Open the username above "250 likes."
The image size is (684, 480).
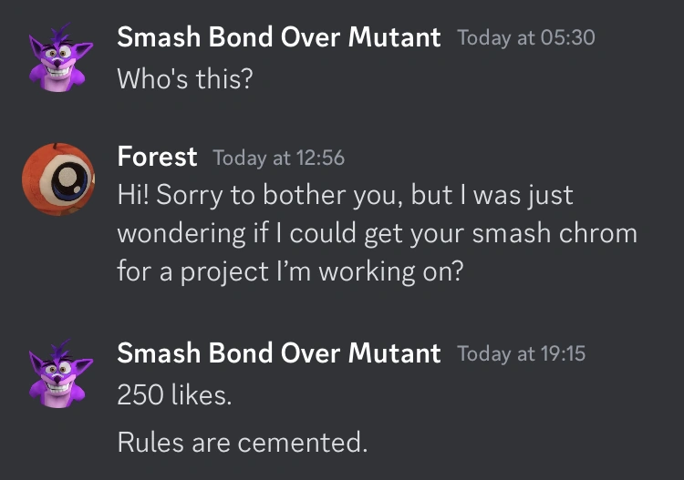[279, 352]
